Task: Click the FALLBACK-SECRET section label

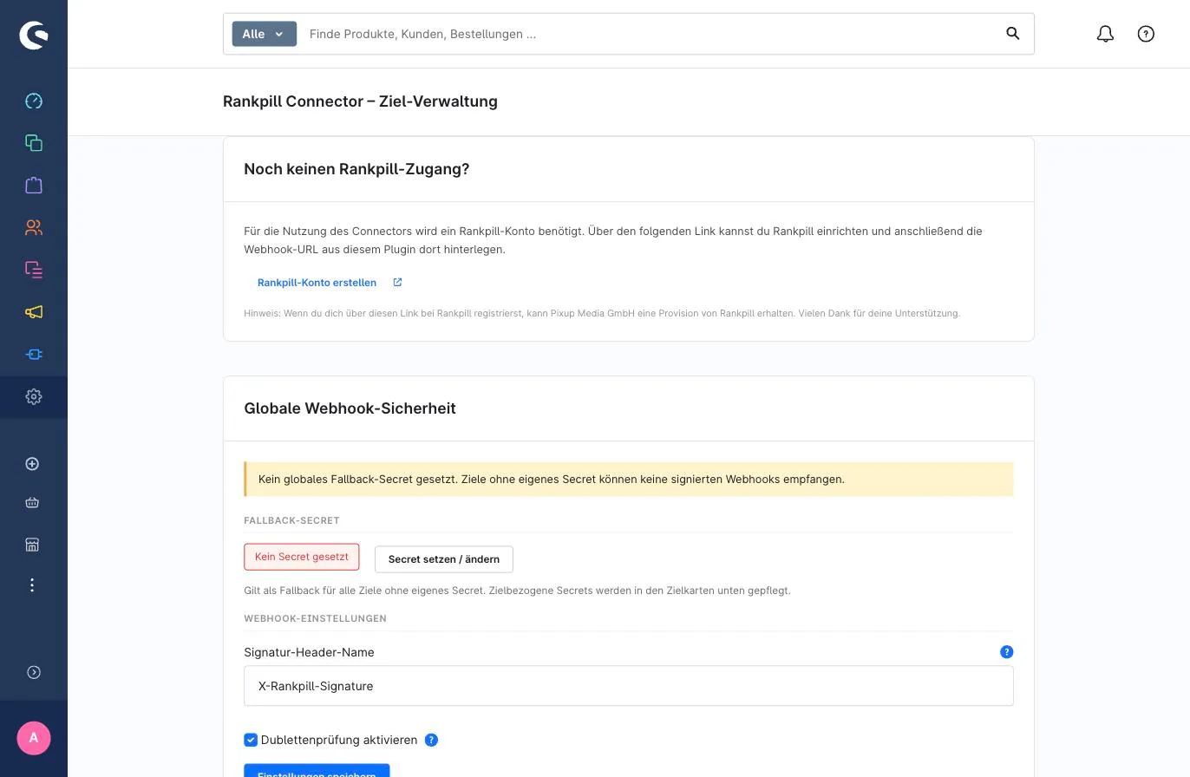Action: point(291,520)
